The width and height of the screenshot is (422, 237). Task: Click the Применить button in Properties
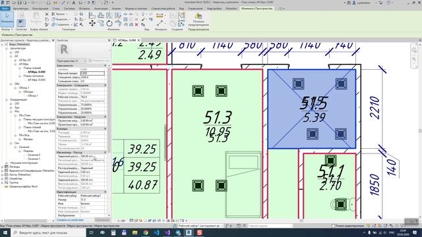102,220
